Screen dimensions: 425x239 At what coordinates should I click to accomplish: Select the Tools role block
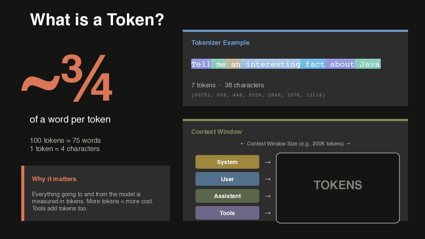[227, 213]
